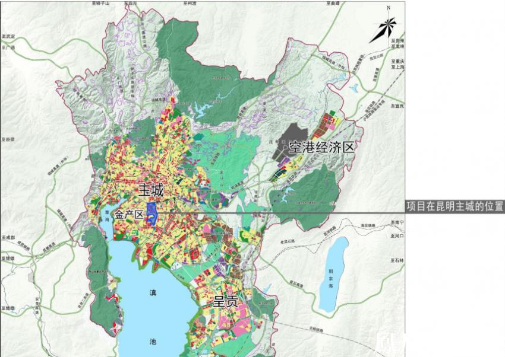This screenshot has width=505, height=357.
Task: Click the 老昆石路 road label
Action: tap(288, 241)
